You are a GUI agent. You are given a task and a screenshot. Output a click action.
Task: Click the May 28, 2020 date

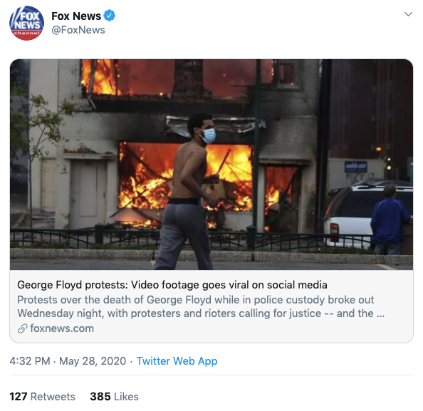(93, 361)
